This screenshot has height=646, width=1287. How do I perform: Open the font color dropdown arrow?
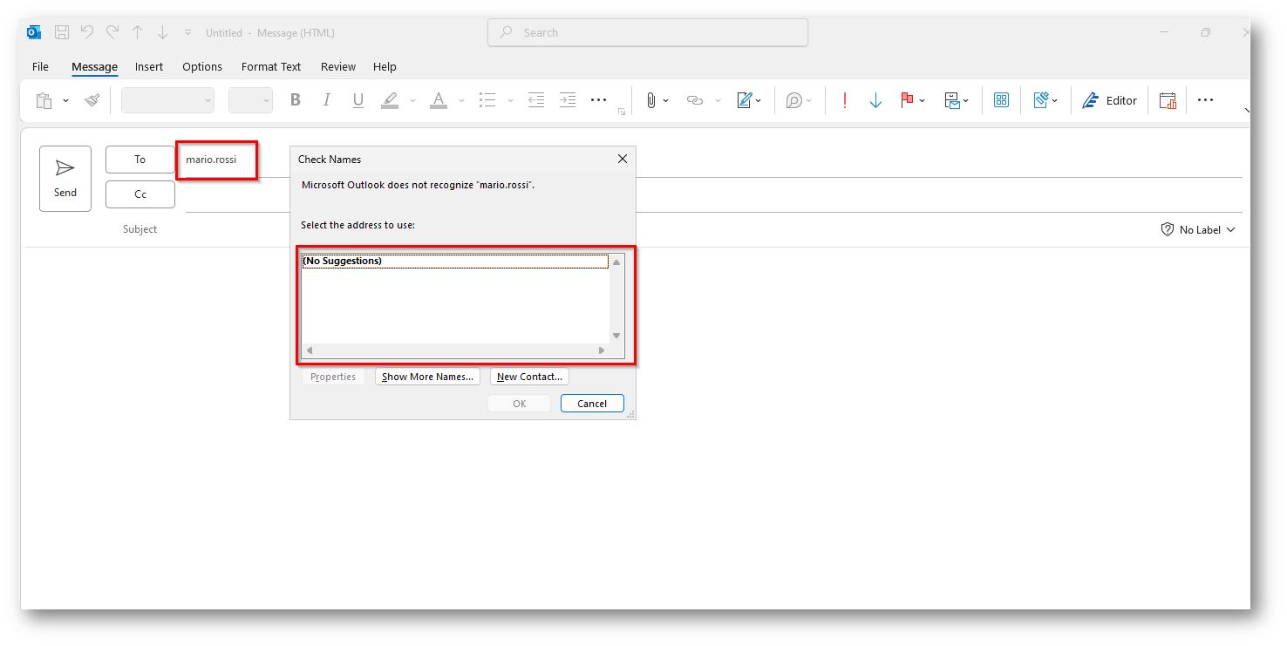click(x=462, y=100)
